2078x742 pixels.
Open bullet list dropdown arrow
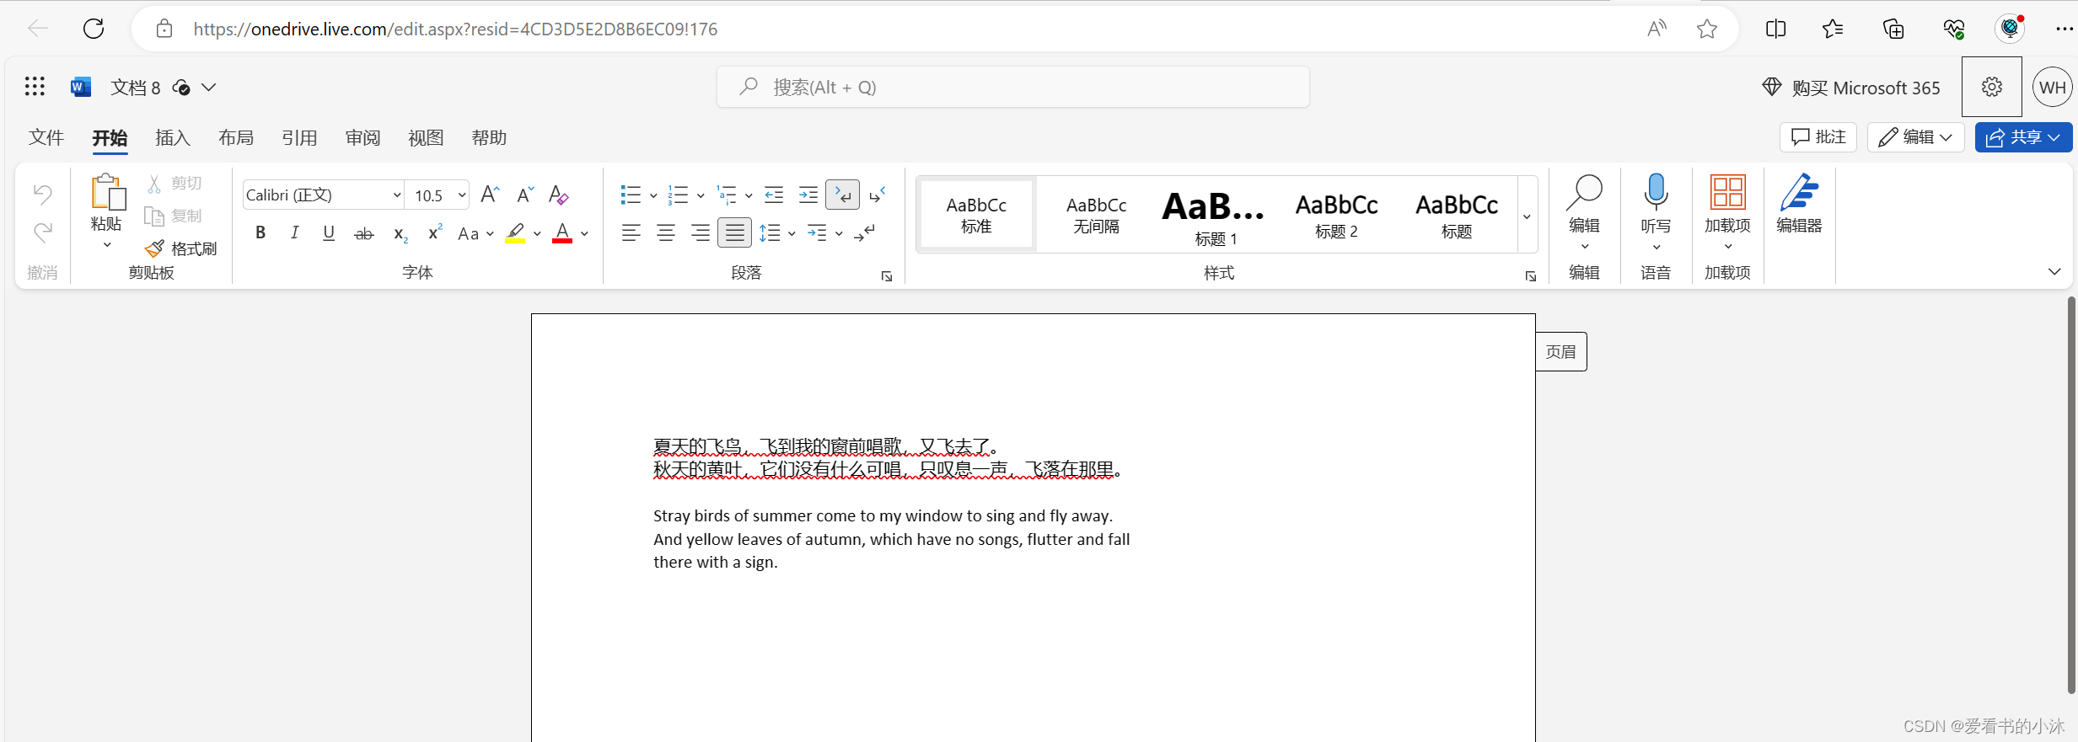653,196
